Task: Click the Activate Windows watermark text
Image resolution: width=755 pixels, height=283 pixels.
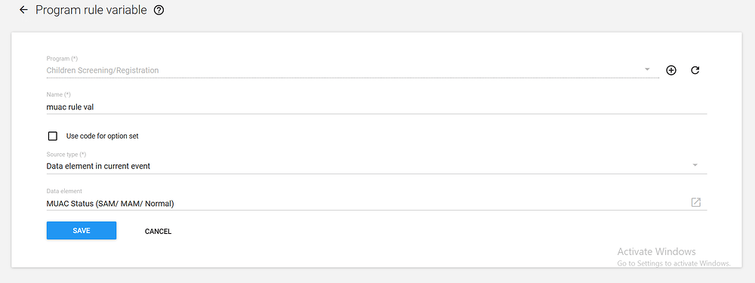Action: pyautogui.click(x=656, y=252)
